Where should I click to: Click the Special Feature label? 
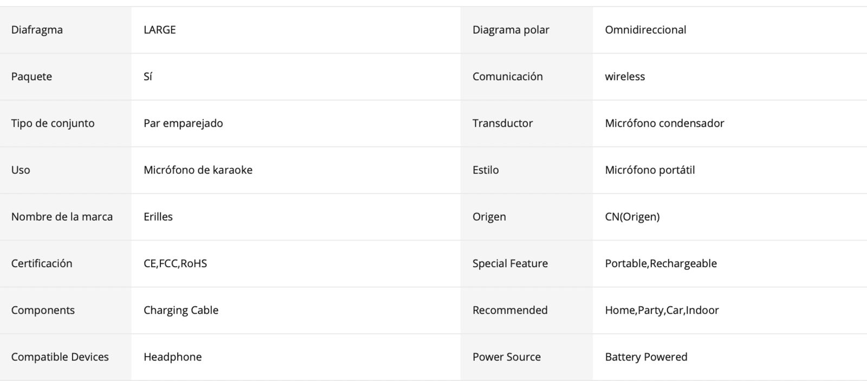click(510, 263)
